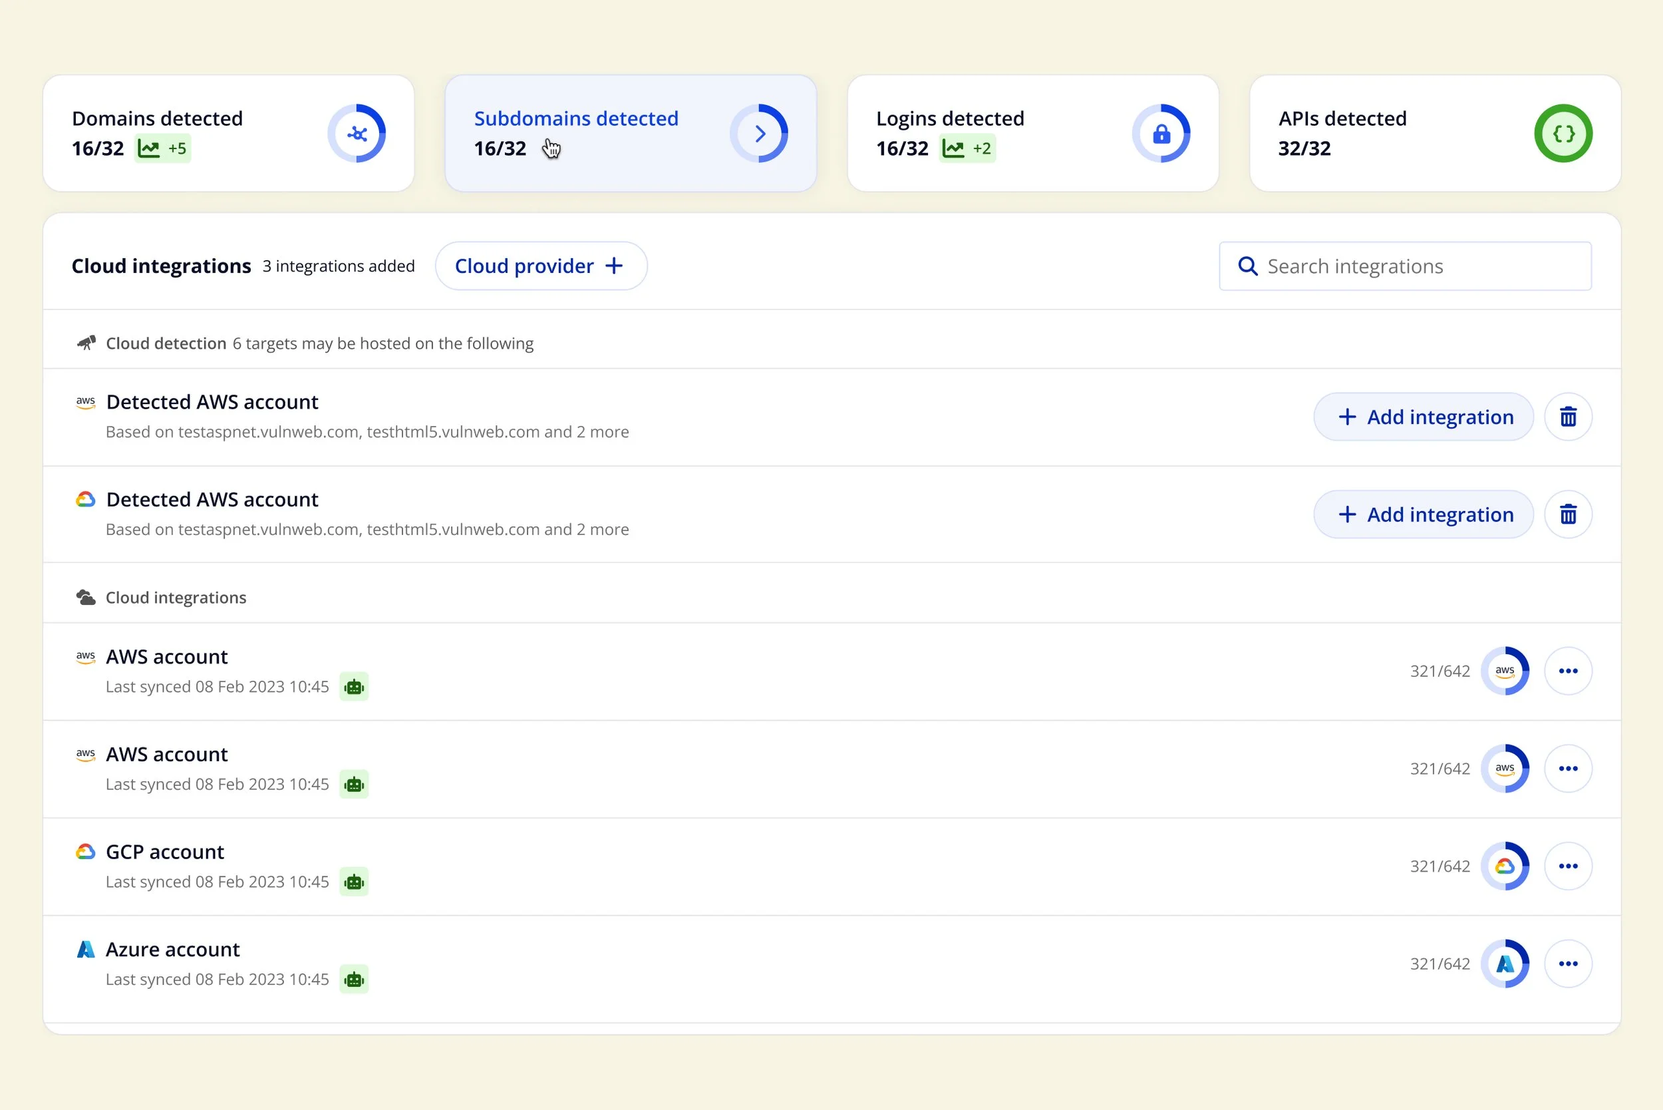Open more options for first AWS account
The height and width of the screenshot is (1110, 1663).
(x=1567, y=671)
